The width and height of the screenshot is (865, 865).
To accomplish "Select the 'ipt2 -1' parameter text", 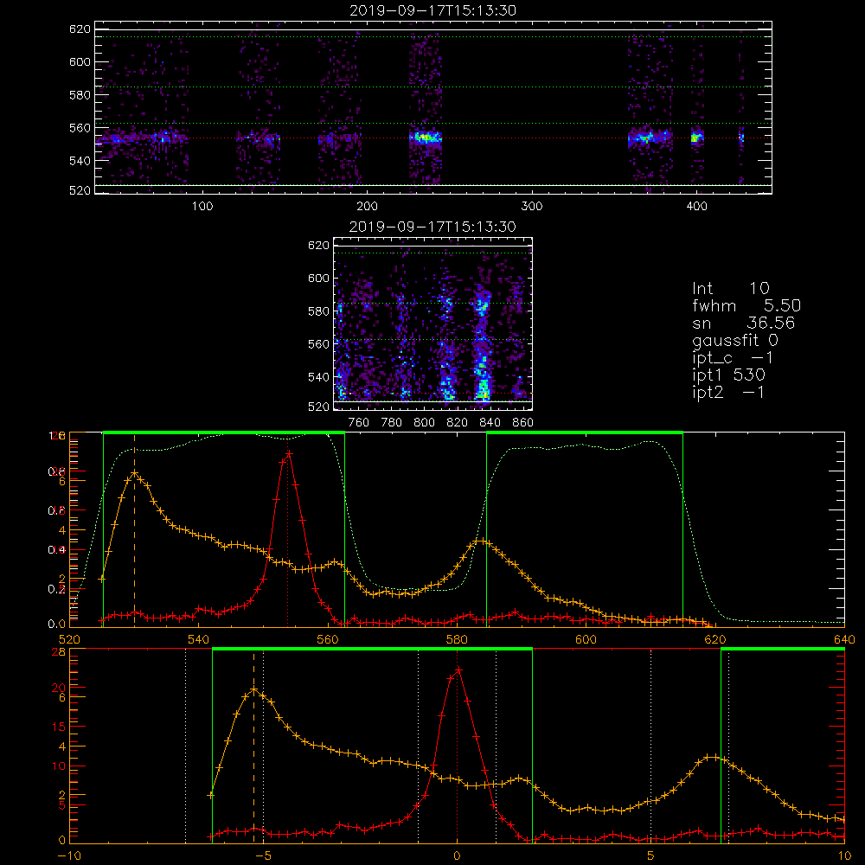I will pyautogui.click(x=728, y=392).
